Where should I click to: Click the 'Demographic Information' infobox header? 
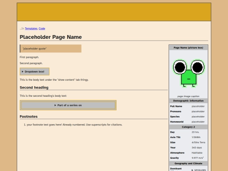click(188, 101)
